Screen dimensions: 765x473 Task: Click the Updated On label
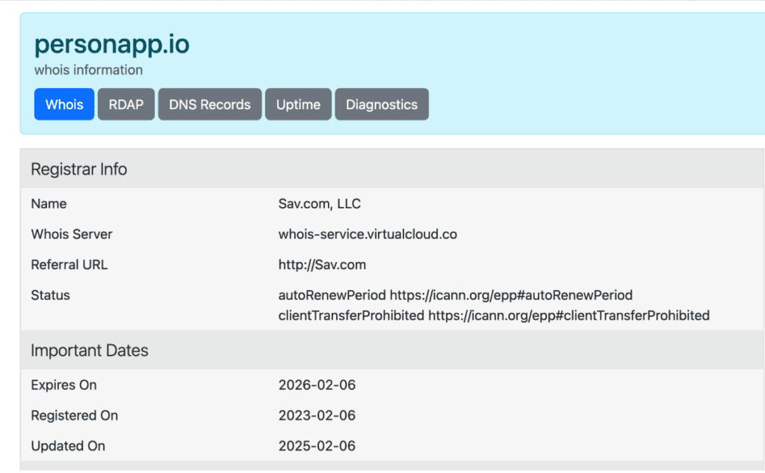coord(68,446)
